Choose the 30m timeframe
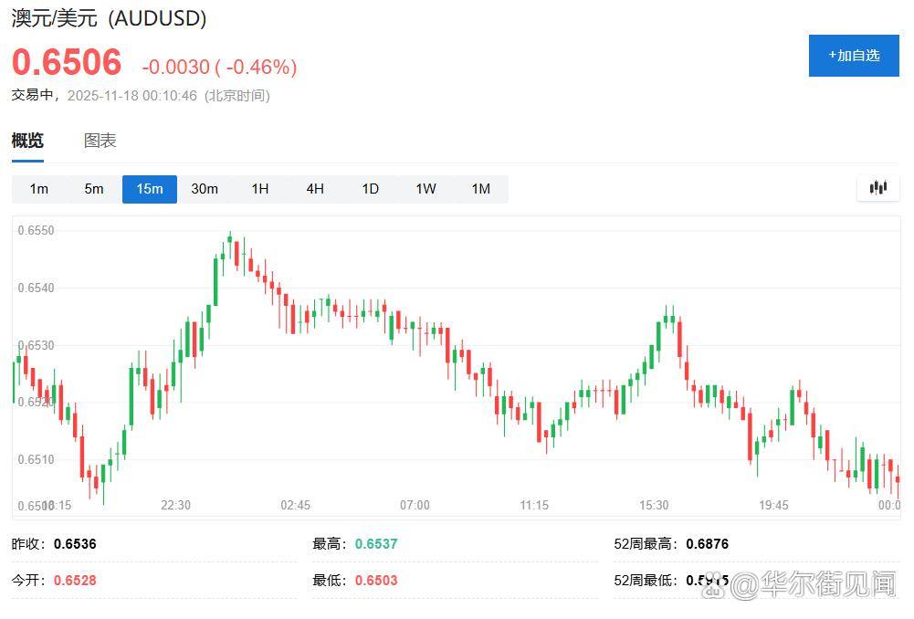The image size is (914, 619). [x=205, y=189]
